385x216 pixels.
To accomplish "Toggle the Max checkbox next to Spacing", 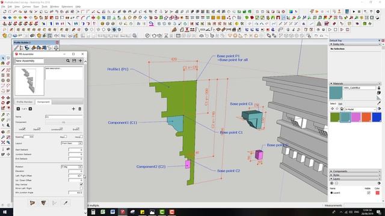I will coord(66,137).
